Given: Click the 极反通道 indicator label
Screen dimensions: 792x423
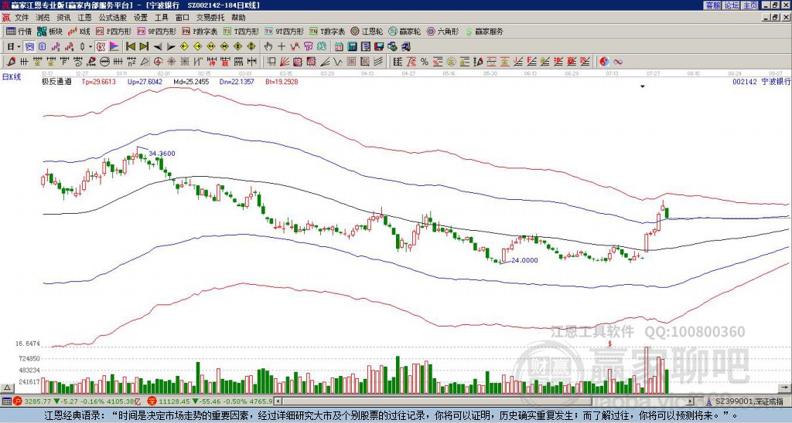Looking at the screenshot, I should click(56, 81).
